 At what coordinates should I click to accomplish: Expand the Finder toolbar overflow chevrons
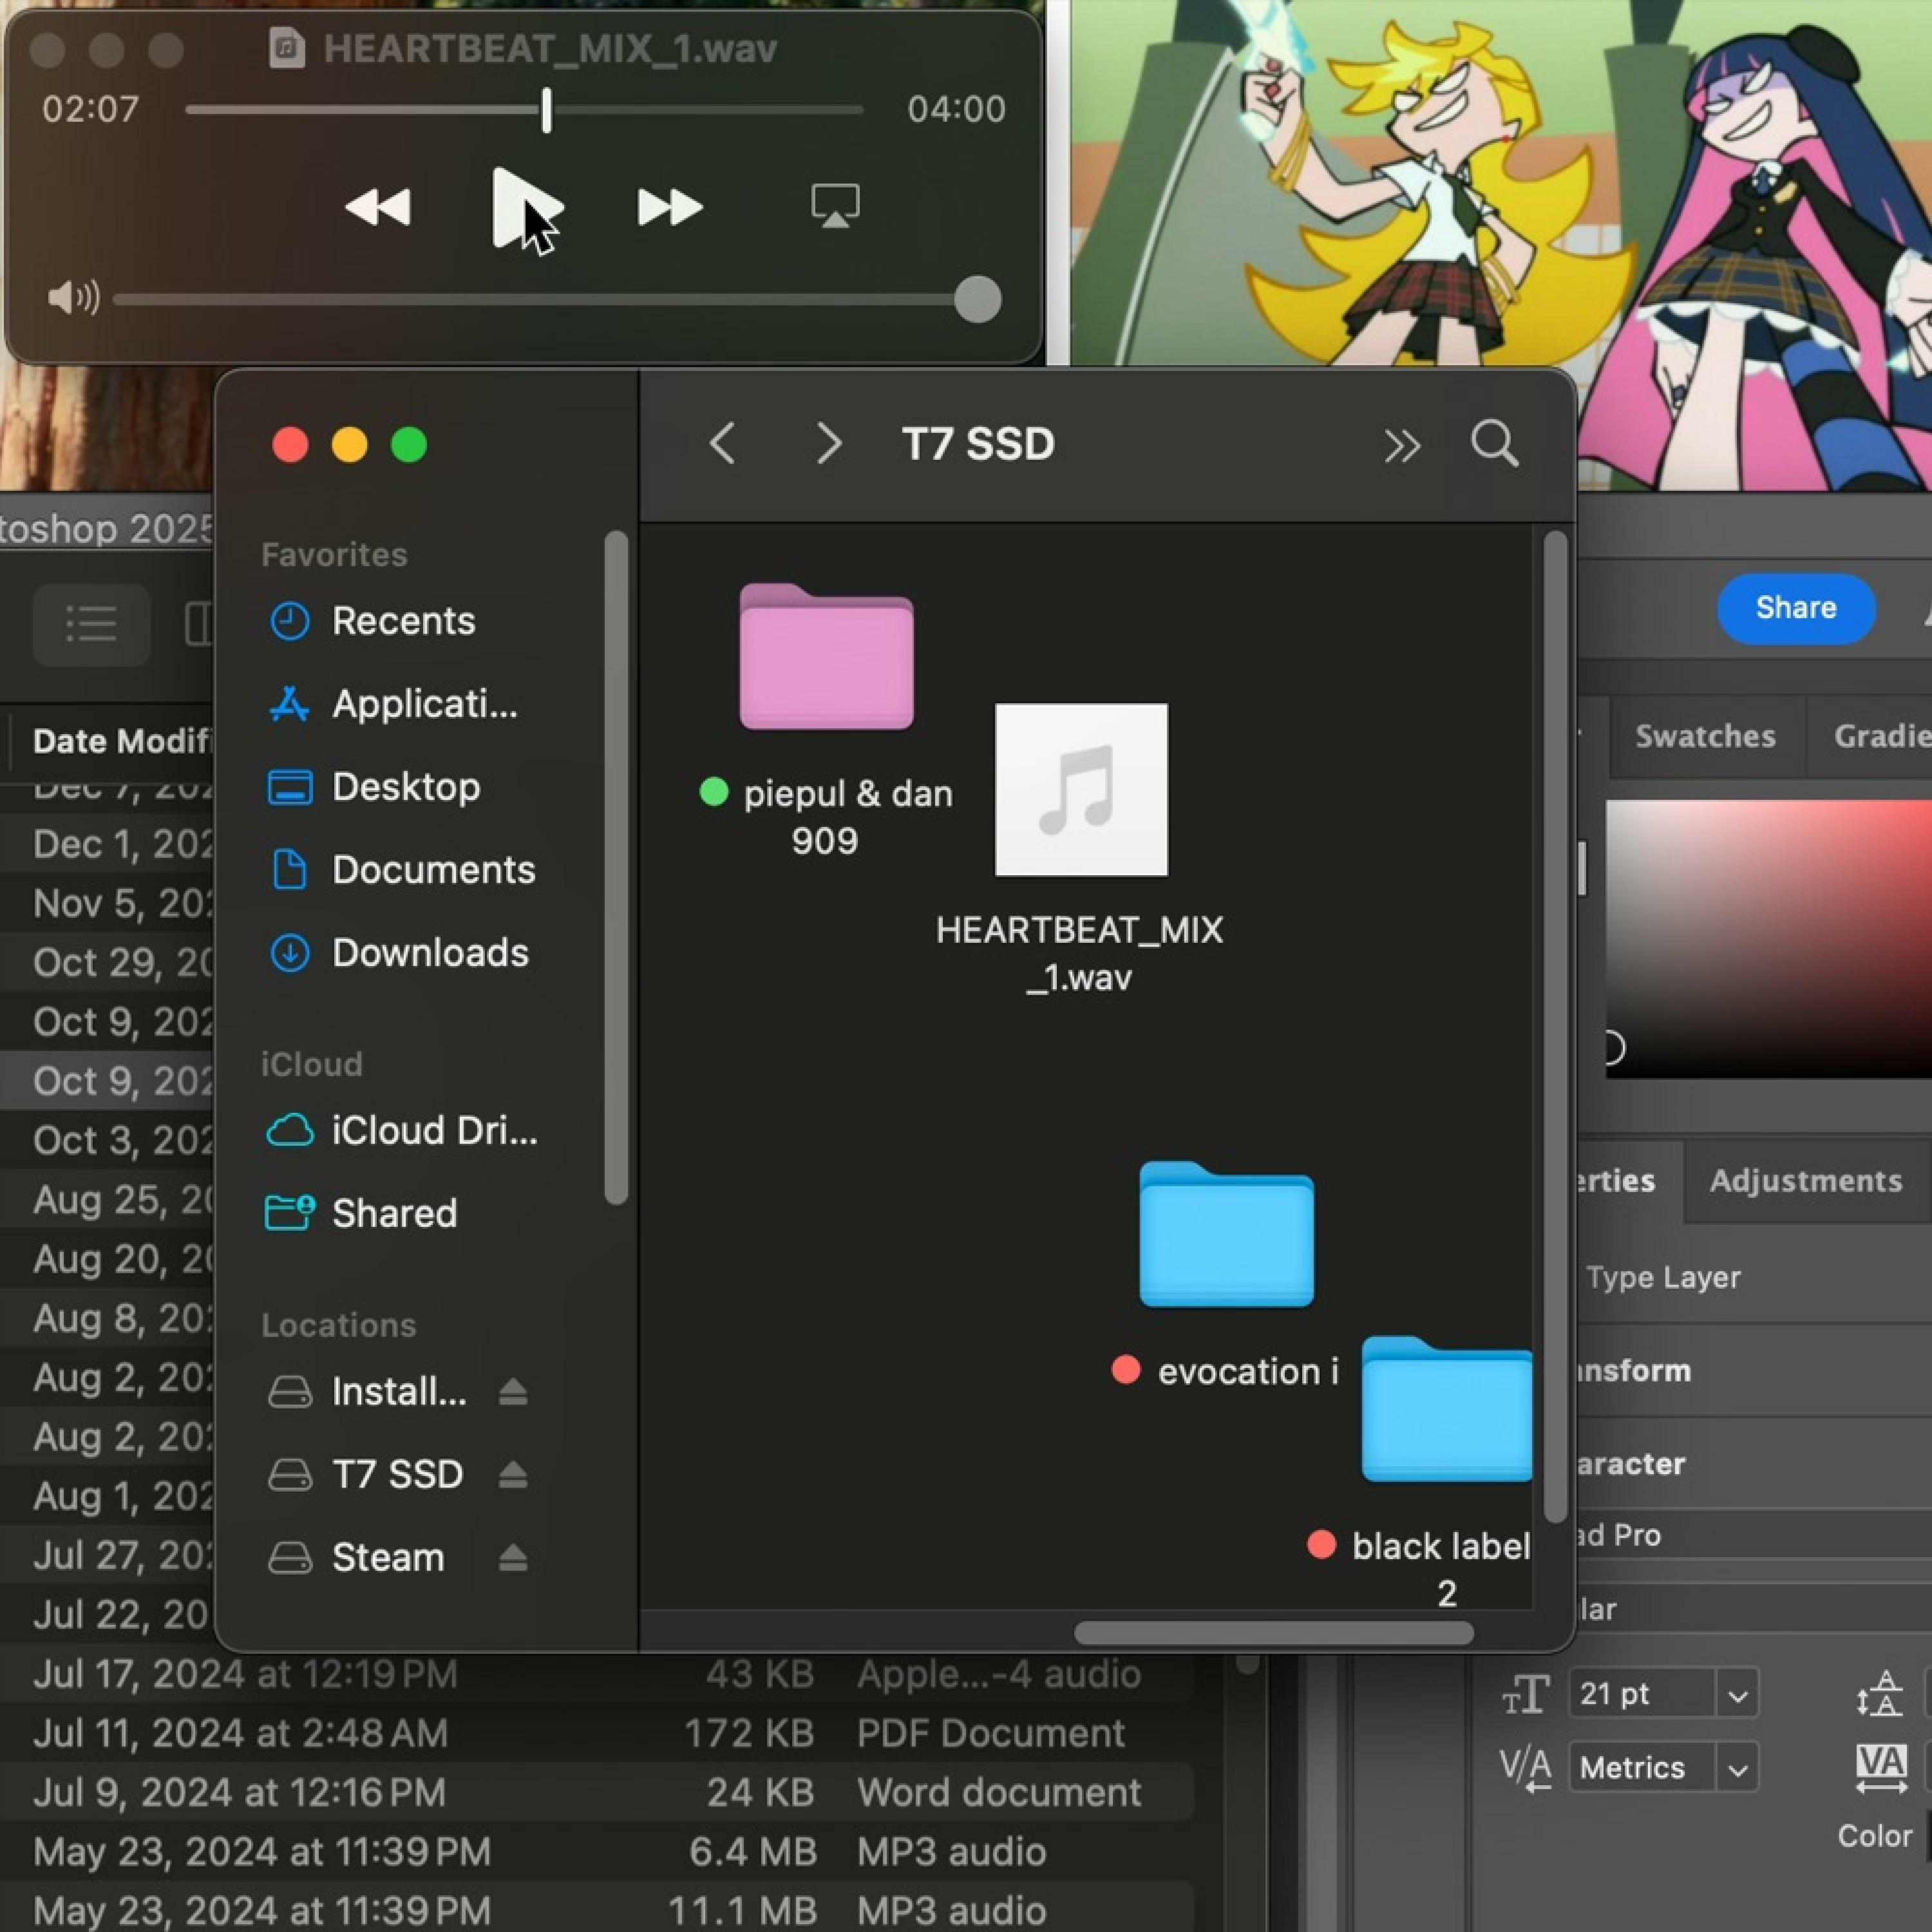(1401, 445)
